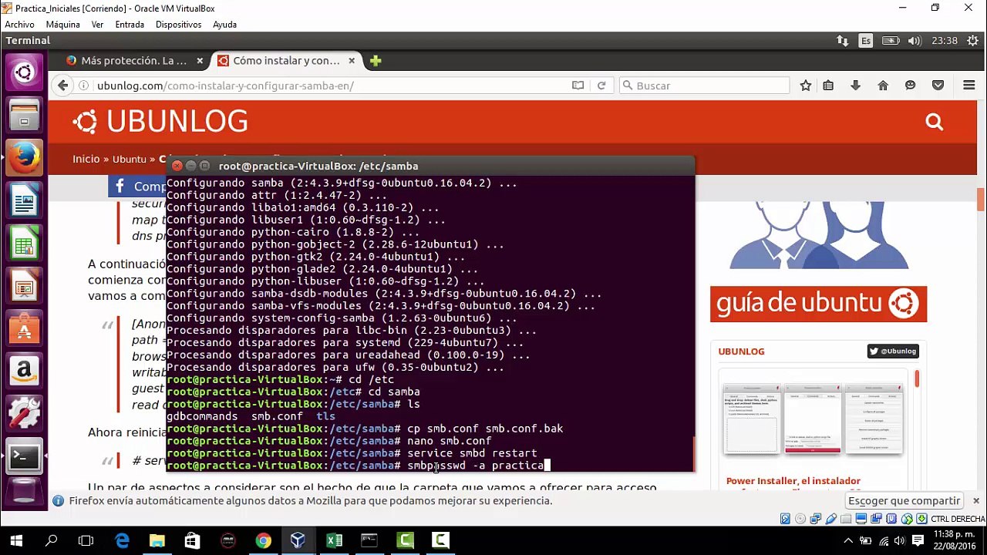
Task: Switch to 'Más protección. La...' Firefox tab
Action: pos(134,61)
